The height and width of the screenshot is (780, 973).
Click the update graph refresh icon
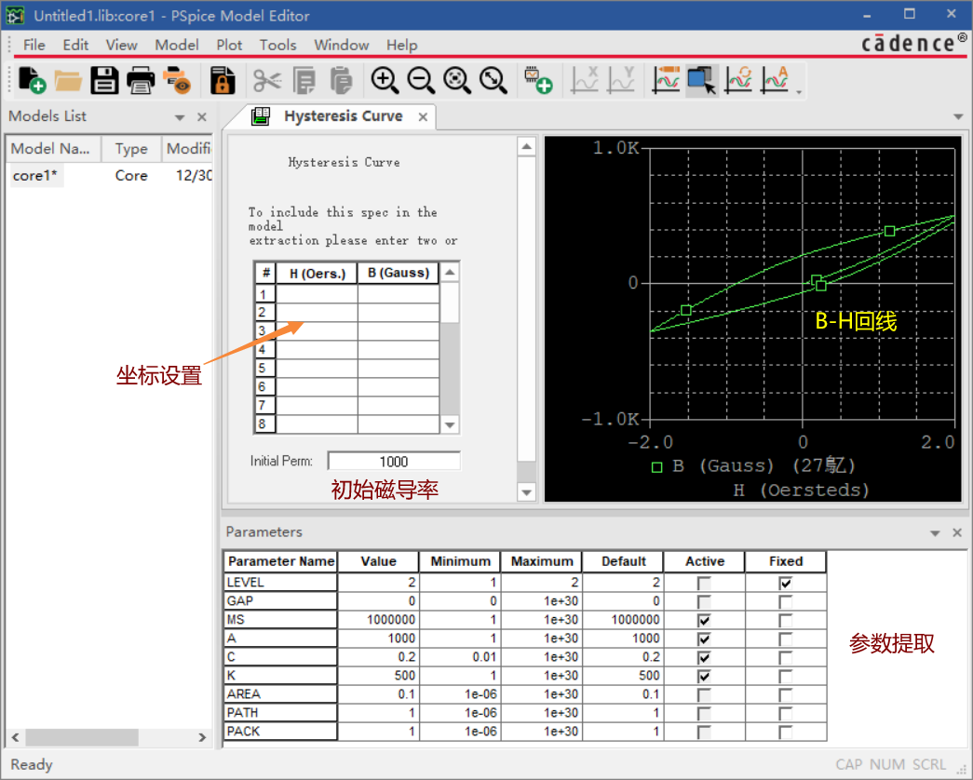(x=738, y=80)
